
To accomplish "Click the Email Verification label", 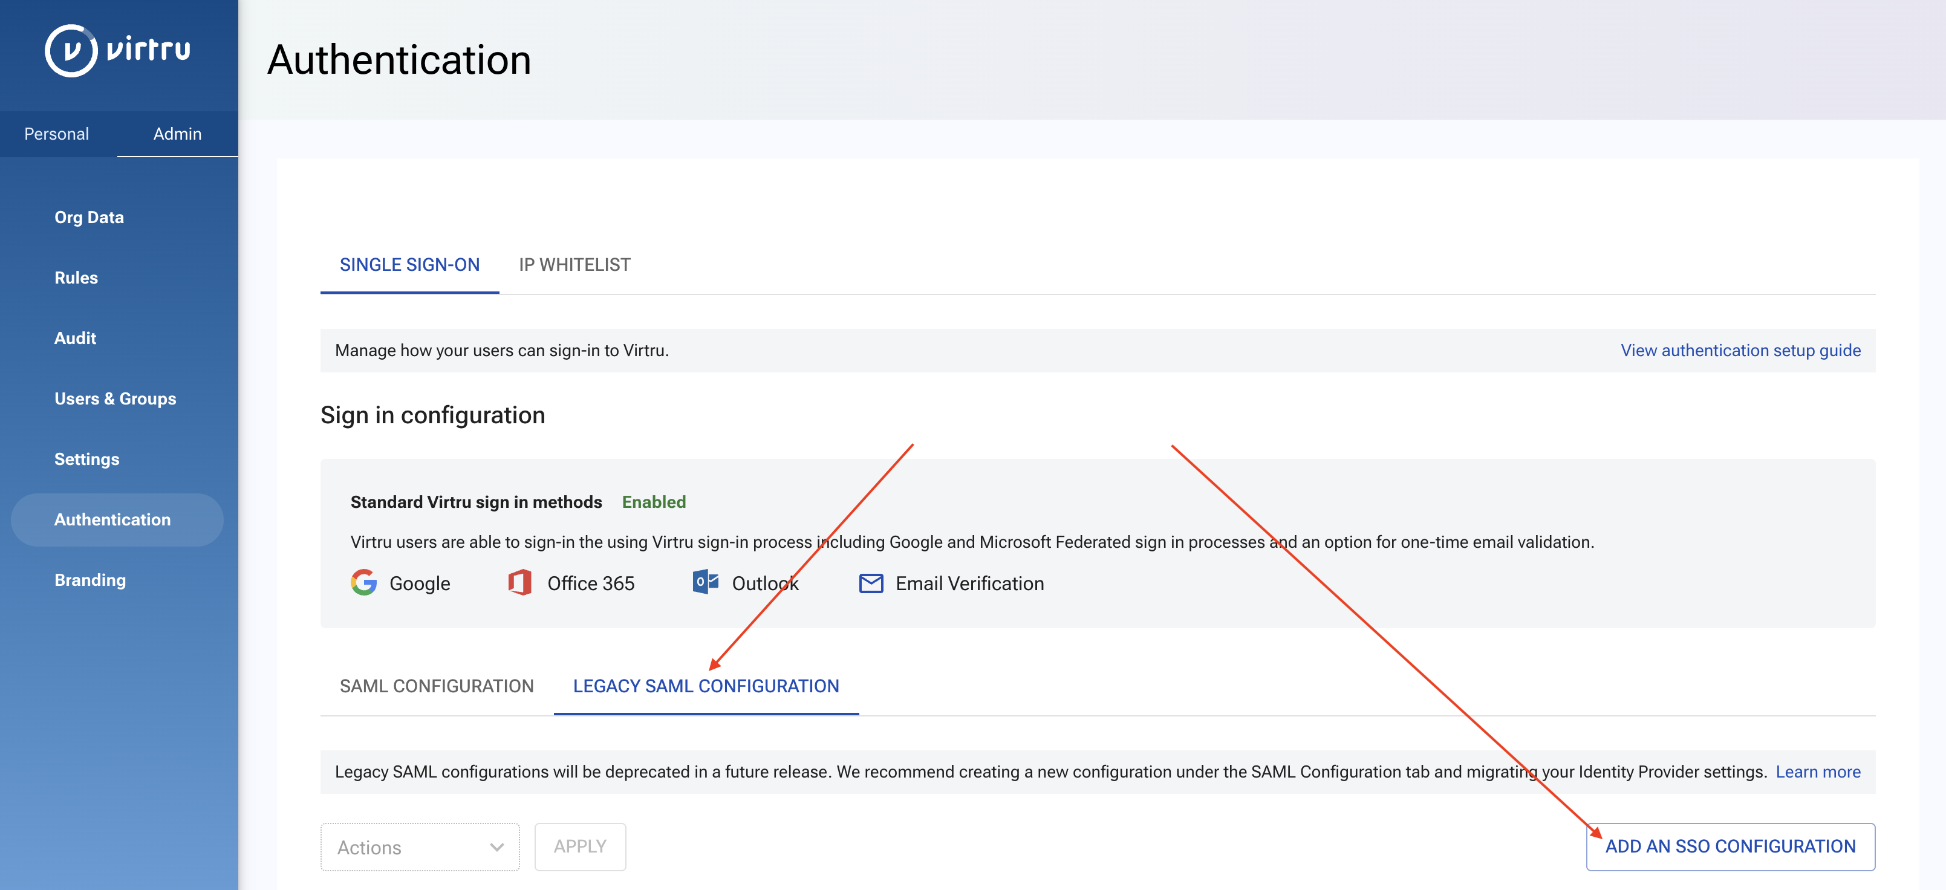I will tap(970, 583).
